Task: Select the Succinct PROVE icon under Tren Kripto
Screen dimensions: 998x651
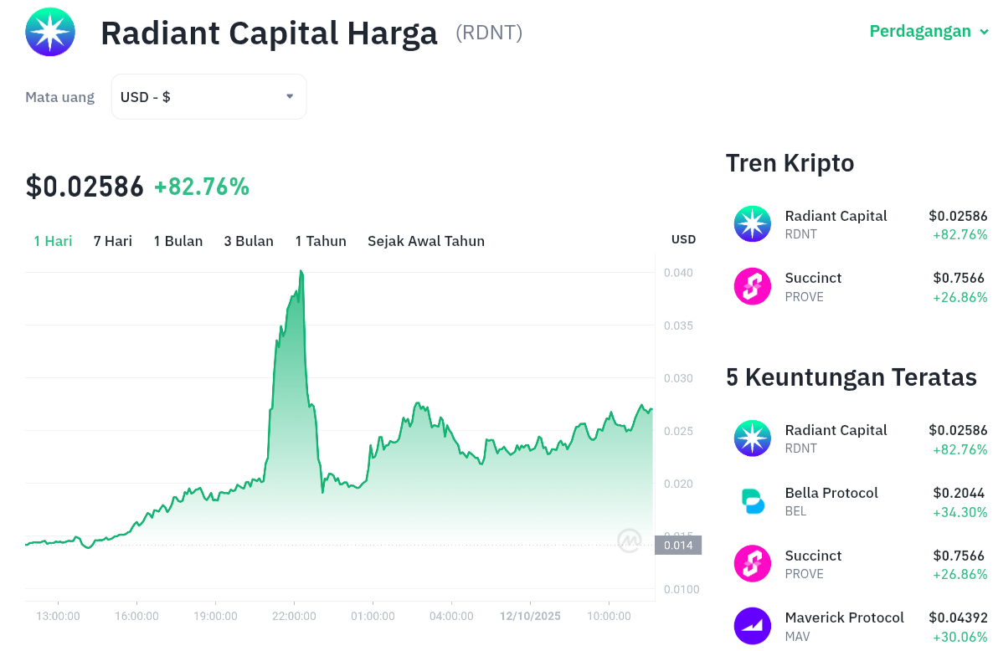Action: click(752, 286)
